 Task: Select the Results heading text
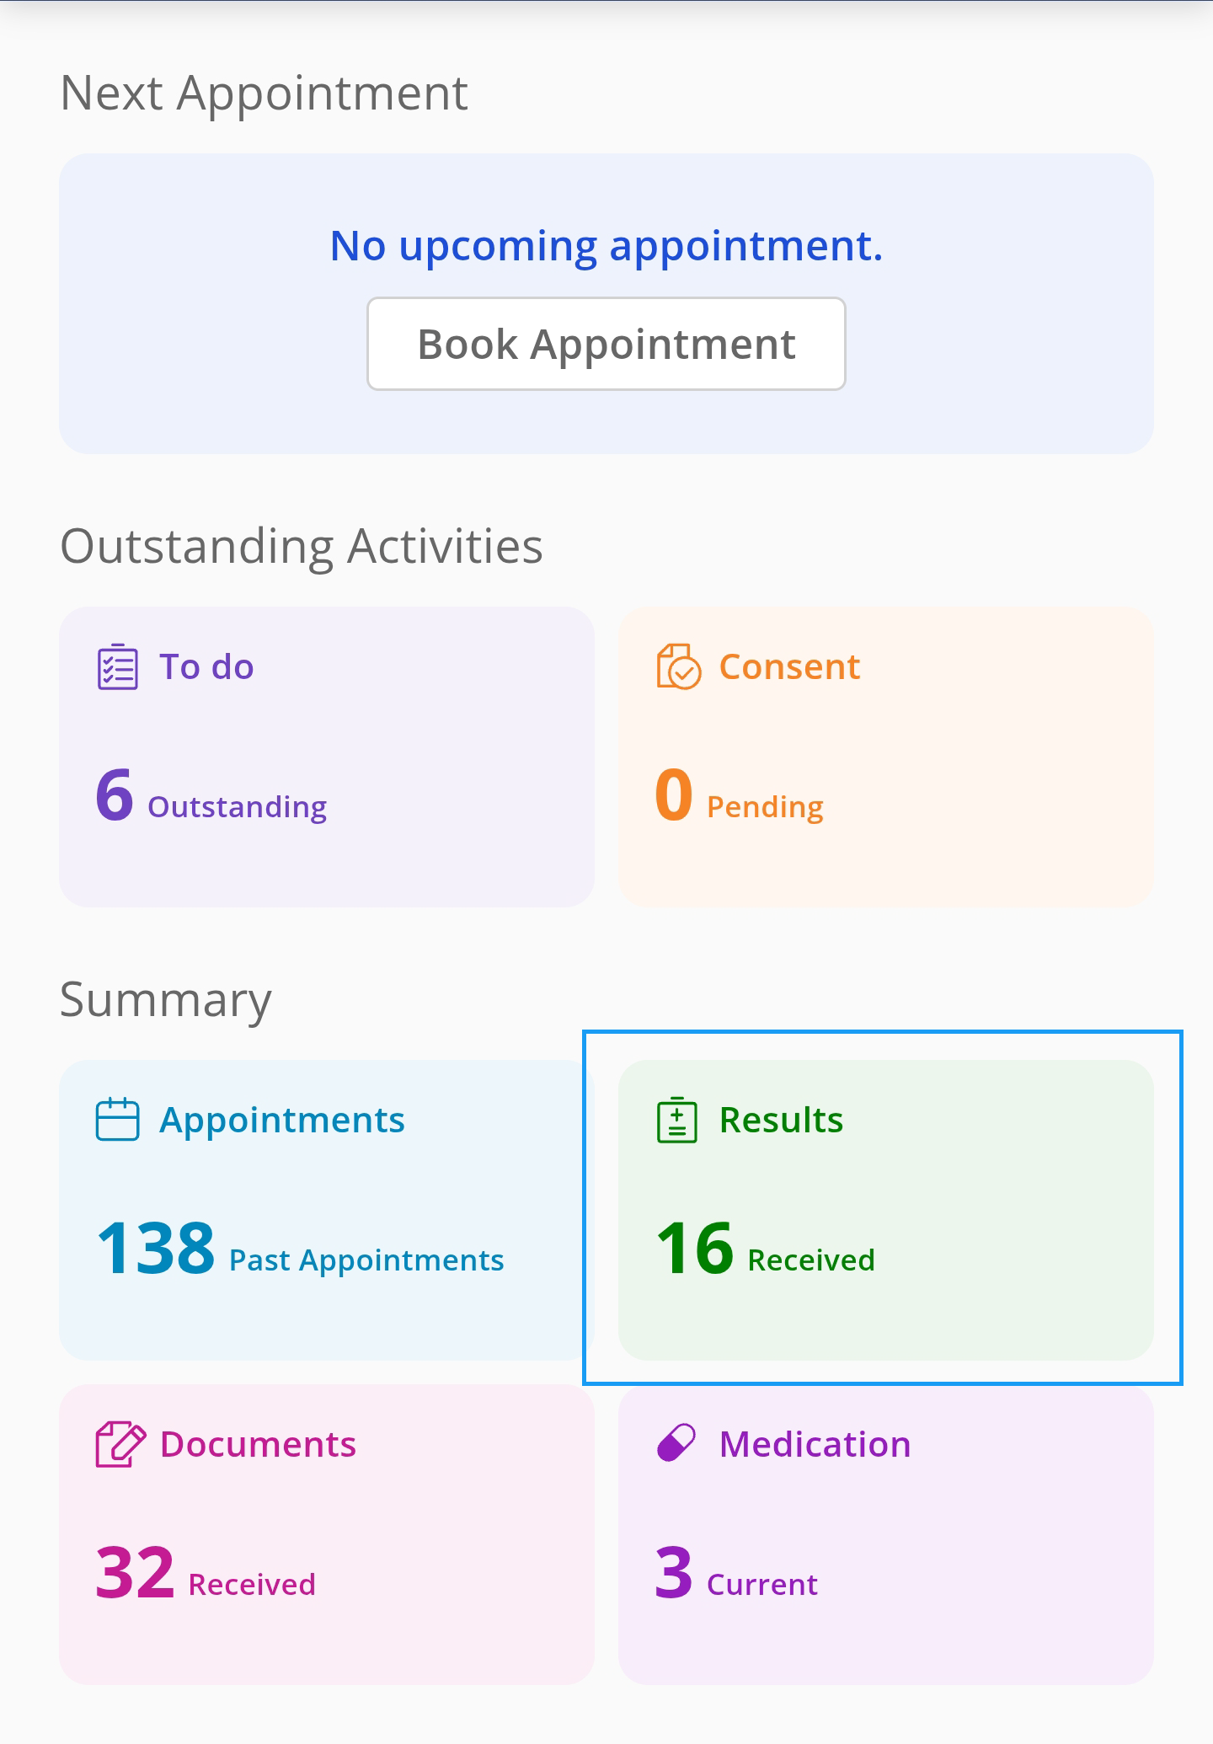pyautogui.click(x=781, y=1120)
